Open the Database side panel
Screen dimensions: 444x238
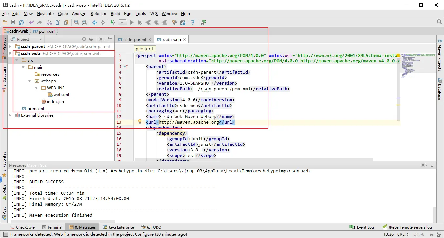[440, 89]
